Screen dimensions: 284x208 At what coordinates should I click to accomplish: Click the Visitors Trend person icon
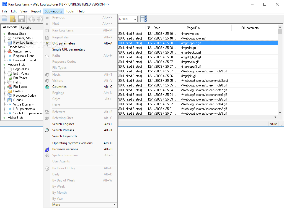(x=10, y=51)
